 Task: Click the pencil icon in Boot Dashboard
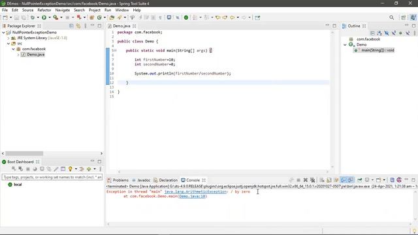(x=56, y=169)
